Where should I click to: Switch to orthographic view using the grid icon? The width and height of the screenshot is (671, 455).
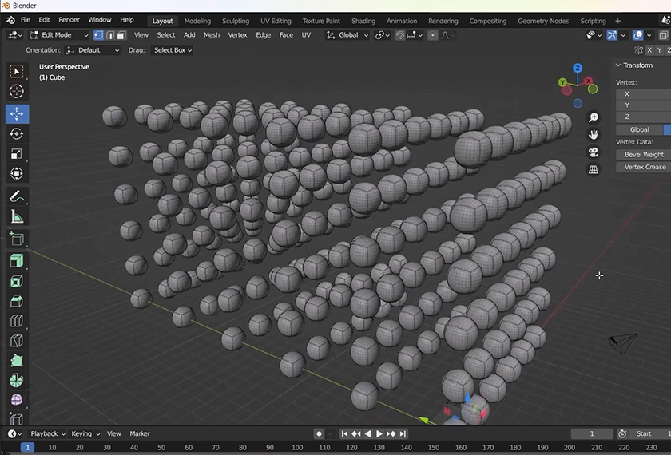594,170
